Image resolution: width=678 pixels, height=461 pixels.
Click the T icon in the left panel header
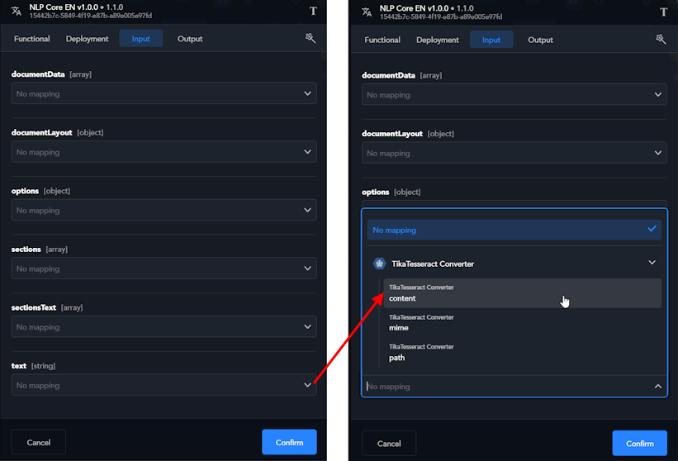pos(313,11)
